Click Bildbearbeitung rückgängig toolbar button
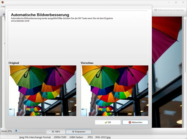The width and height of the screenshot is (187, 139). [x=169, y=10]
